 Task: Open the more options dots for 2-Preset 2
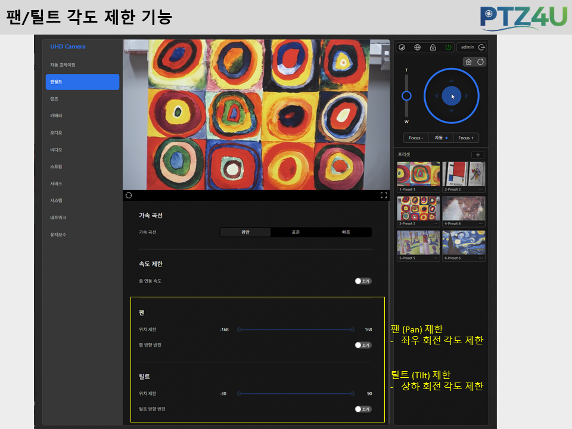[x=481, y=189]
